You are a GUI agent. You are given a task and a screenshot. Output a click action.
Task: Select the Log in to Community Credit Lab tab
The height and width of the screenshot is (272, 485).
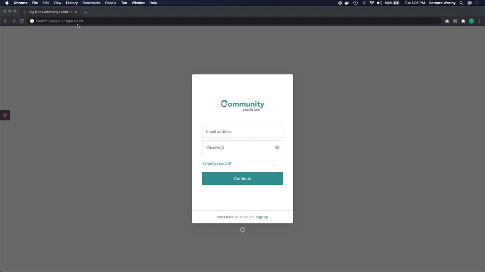(49, 12)
